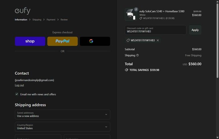The height and width of the screenshot is (139, 219).
Task: Click the SoloCam S340 product thumbnail
Action: pos(131,14)
